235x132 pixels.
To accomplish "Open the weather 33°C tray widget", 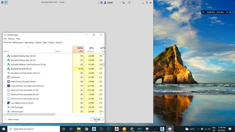I will (190, 129).
